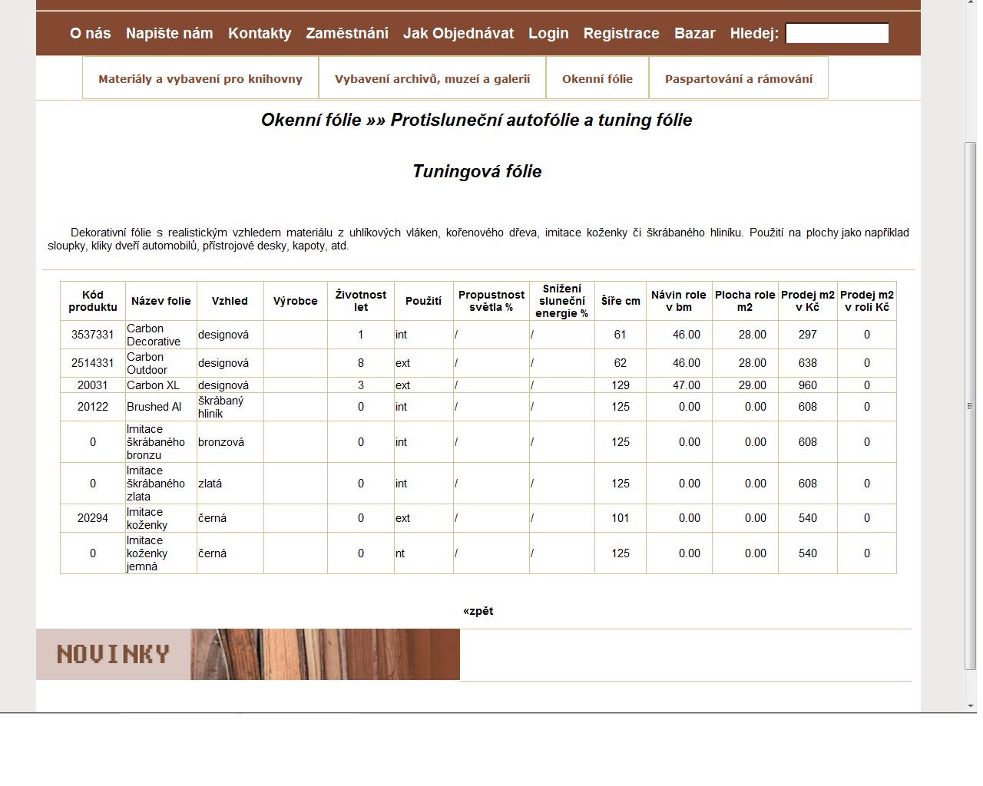Open Paspartování a rámování category

(x=739, y=78)
